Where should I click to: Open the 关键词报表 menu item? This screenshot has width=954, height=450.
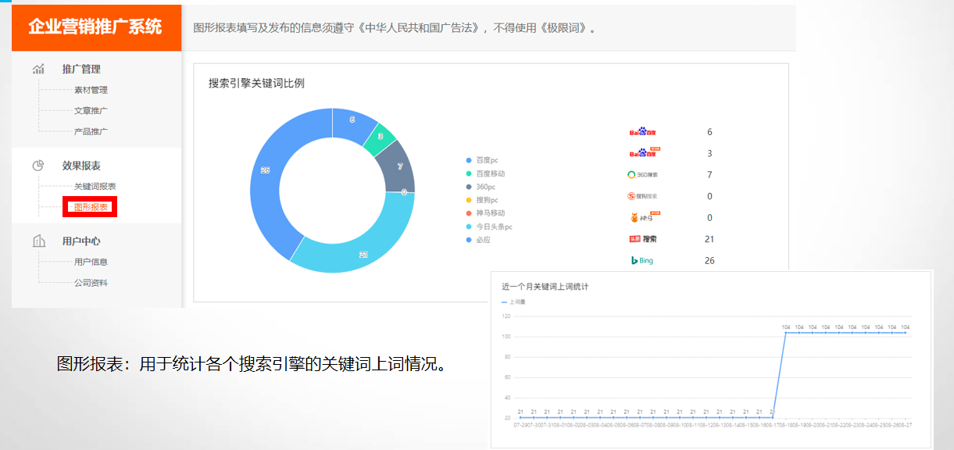[x=95, y=187]
